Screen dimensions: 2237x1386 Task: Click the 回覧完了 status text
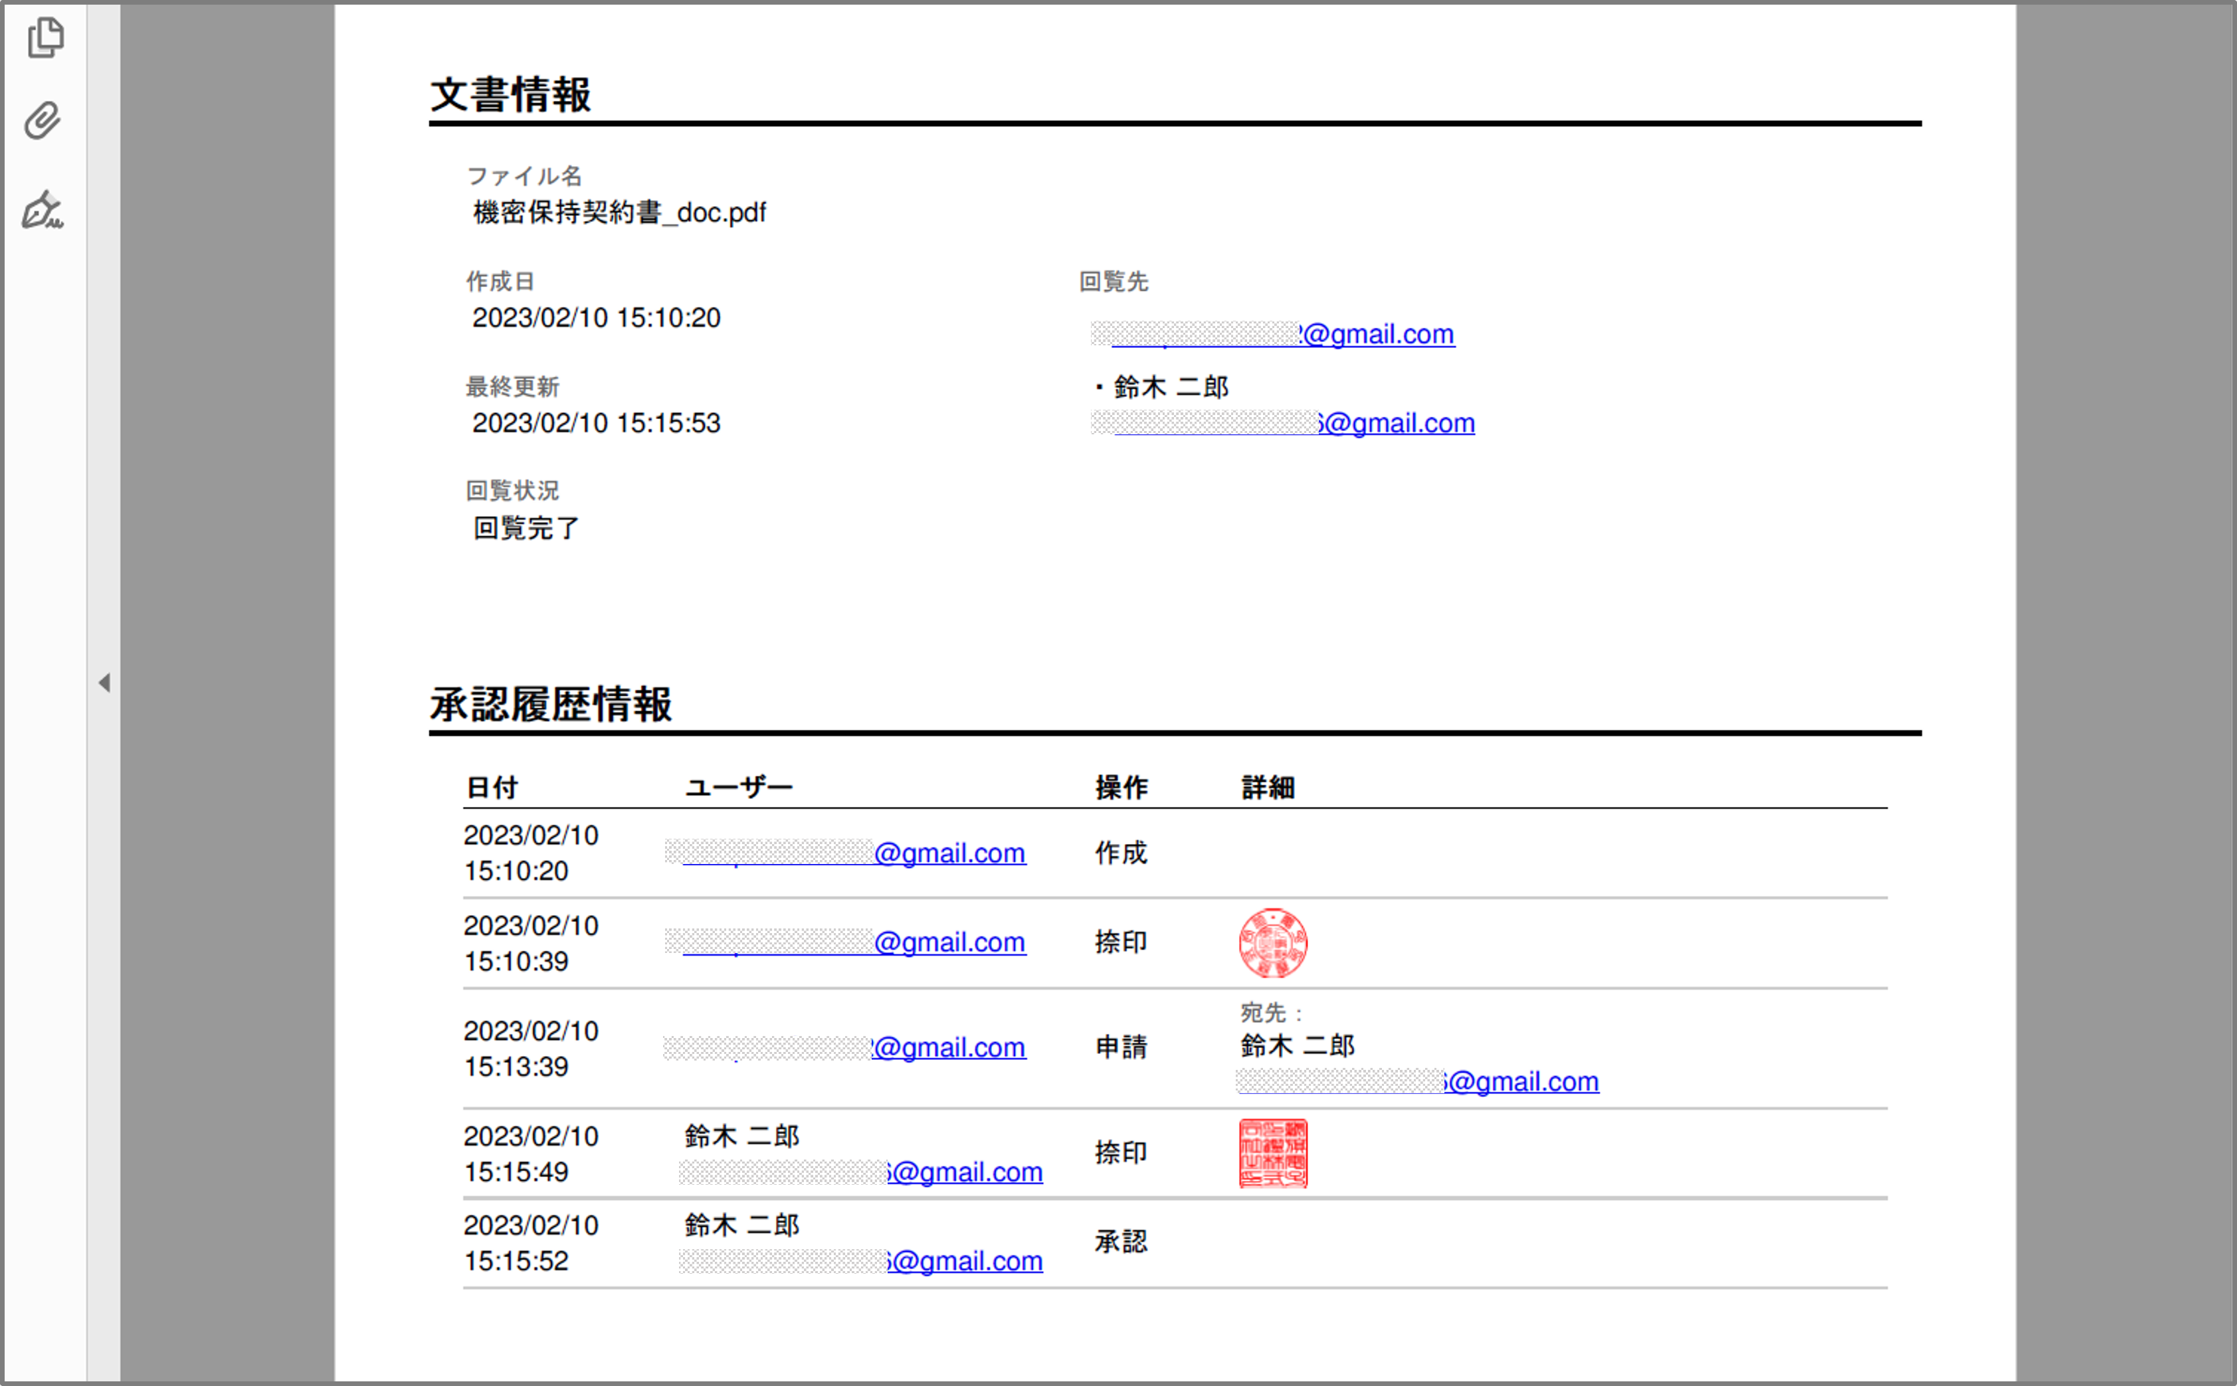[x=526, y=528]
